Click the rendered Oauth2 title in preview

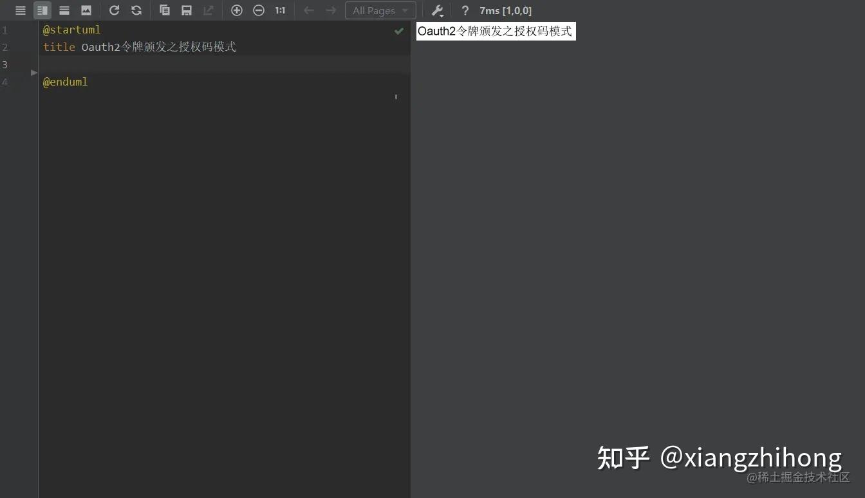click(x=496, y=31)
